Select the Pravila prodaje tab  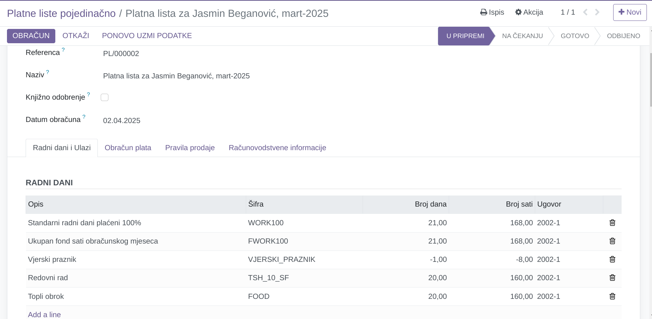click(190, 148)
